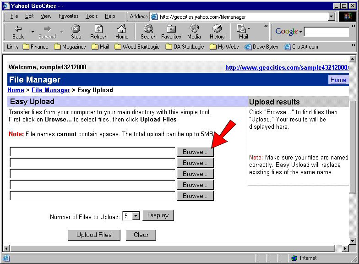Open the Magazines links folder
This screenshot has height=264, width=359.
click(70, 47)
